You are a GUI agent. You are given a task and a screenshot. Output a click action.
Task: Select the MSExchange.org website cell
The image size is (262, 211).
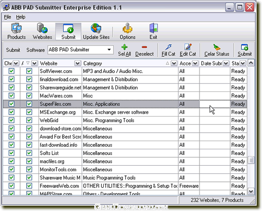point(60,112)
